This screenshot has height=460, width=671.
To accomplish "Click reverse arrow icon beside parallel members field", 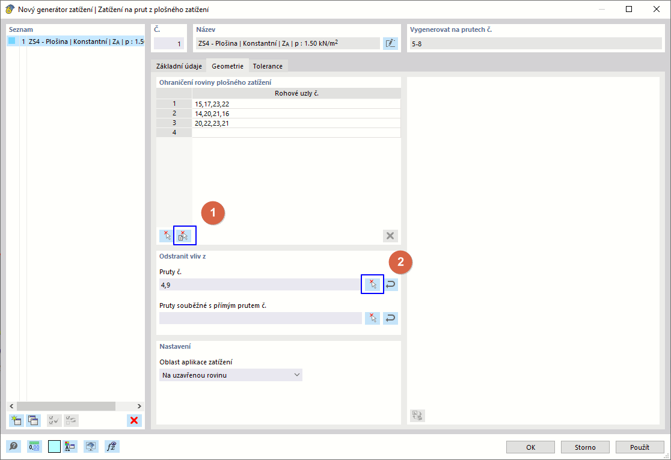I will 390,318.
